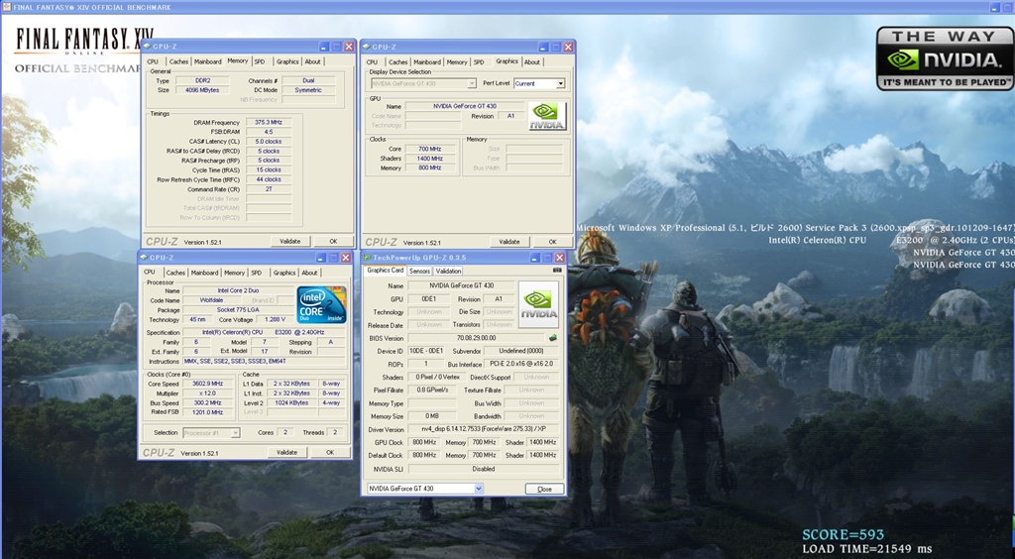Screen dimensions: 1015x559
Task: Open Memory tab in CPU-Z Graphics window
Action: tap(456, 62)
